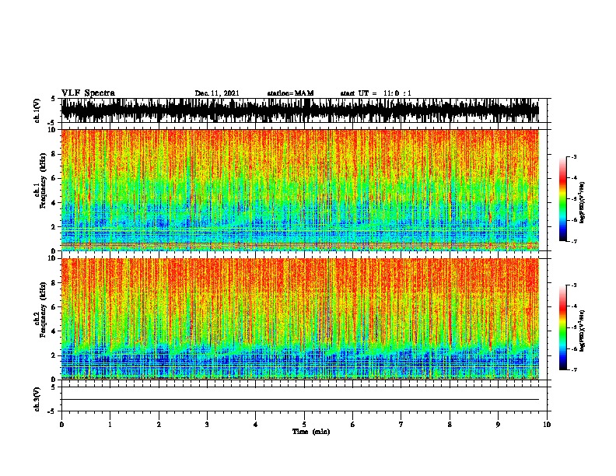Click the ch.1 voltage waveform trace
This screenshot has width=616, height=476.
point(300,110)
